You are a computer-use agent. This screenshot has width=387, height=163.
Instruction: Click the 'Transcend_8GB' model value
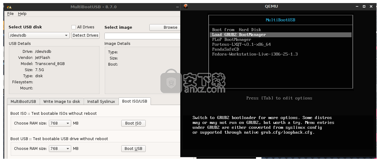point(50,64)
